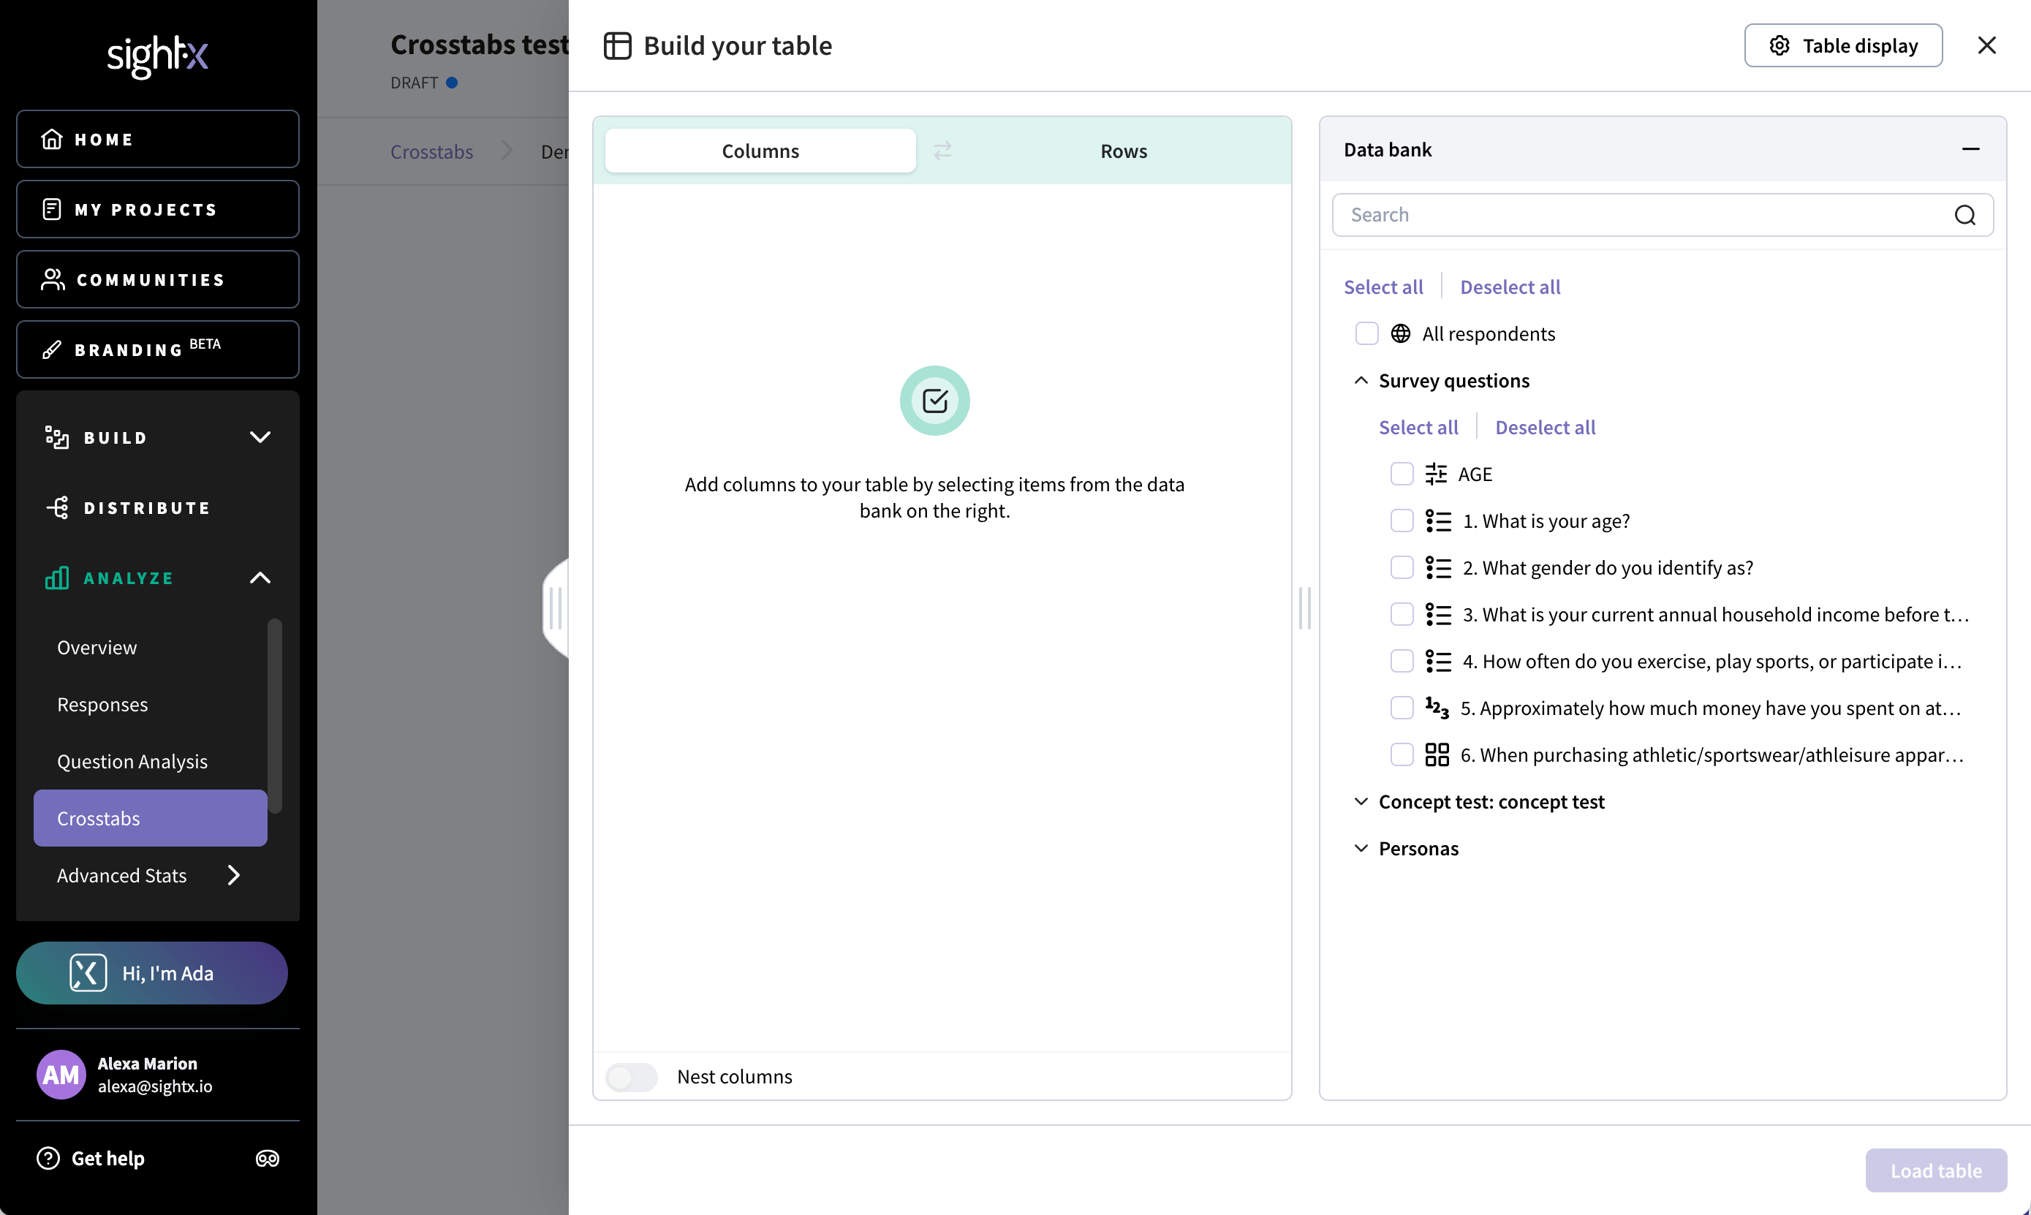
Task: Click the Table display button label
Action: pos(1860,46)
